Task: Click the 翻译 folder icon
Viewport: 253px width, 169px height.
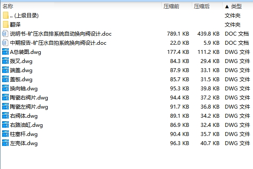Action: (x=6, y=25)
